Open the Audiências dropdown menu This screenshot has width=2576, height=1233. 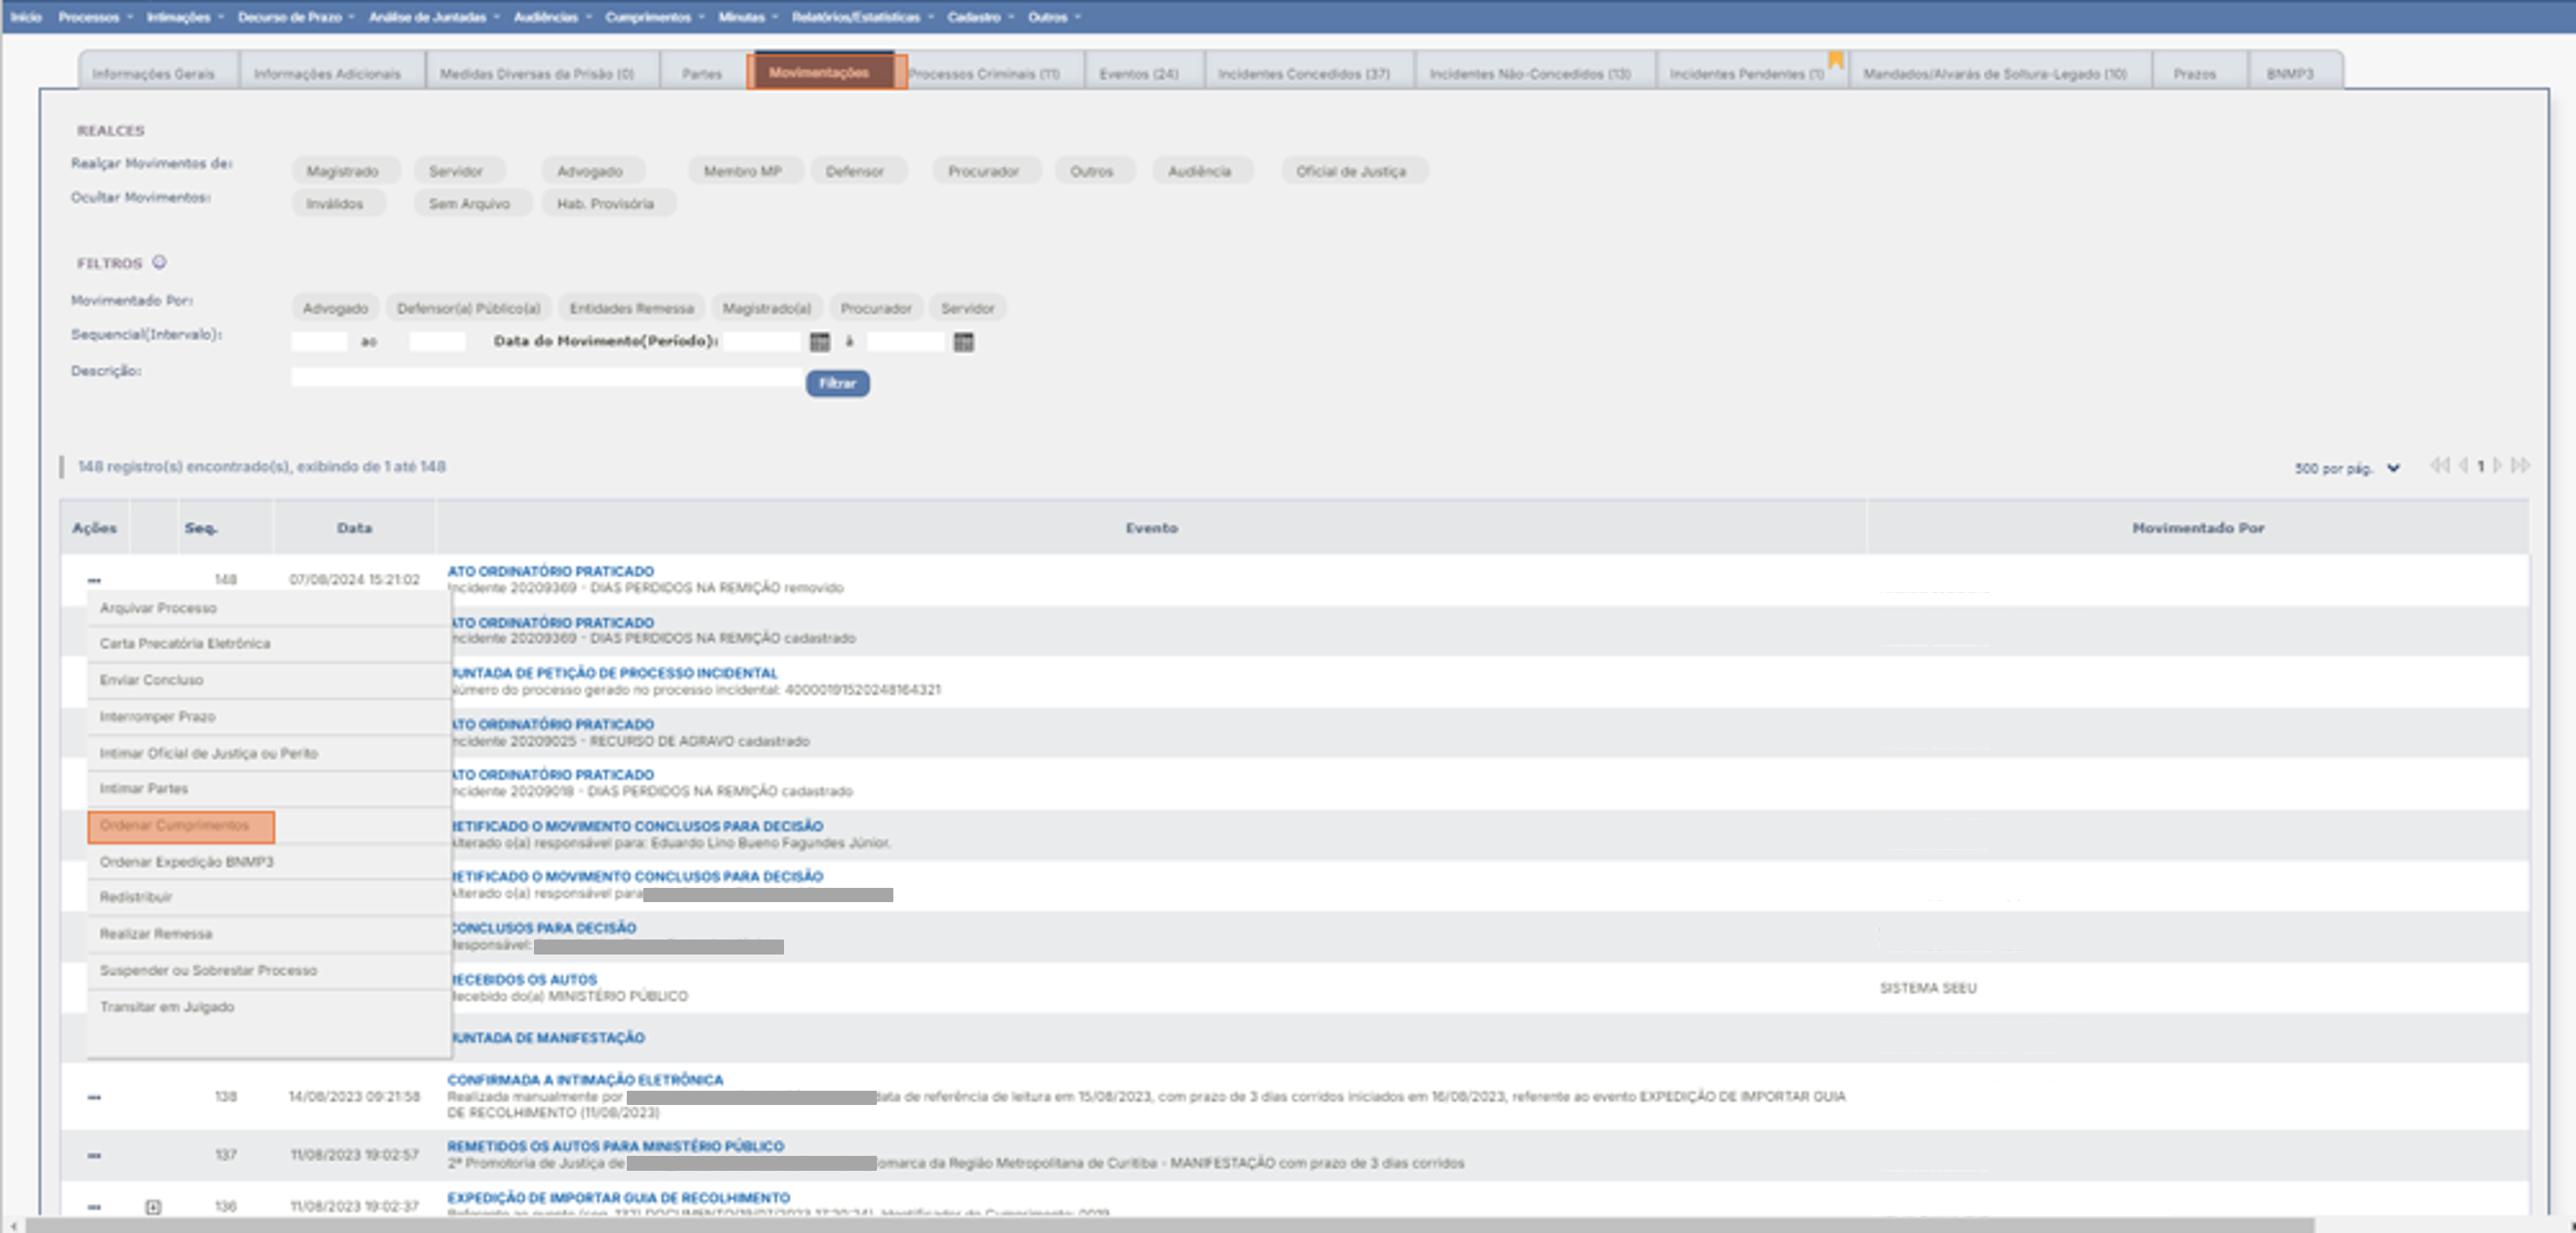(552, 17)
